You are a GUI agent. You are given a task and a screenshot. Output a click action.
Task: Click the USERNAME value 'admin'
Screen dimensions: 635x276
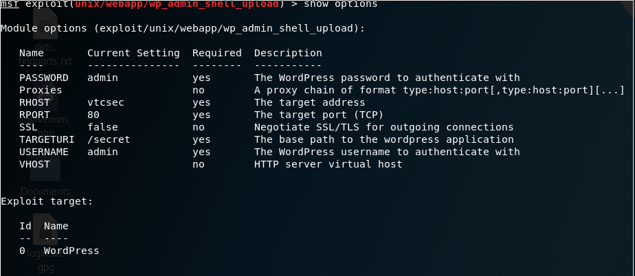pyautogui.click(x=102, y=152)
